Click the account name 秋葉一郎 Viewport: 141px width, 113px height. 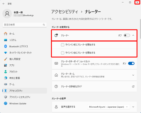click(18, 12)
